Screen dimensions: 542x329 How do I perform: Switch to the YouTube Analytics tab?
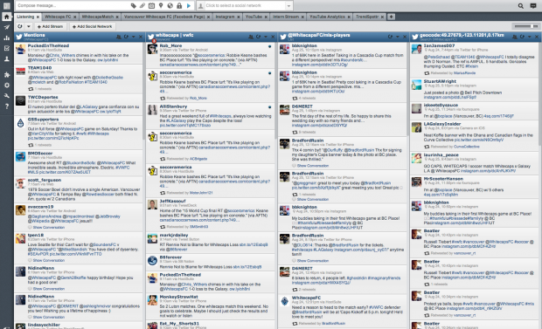tap(327, 17)
